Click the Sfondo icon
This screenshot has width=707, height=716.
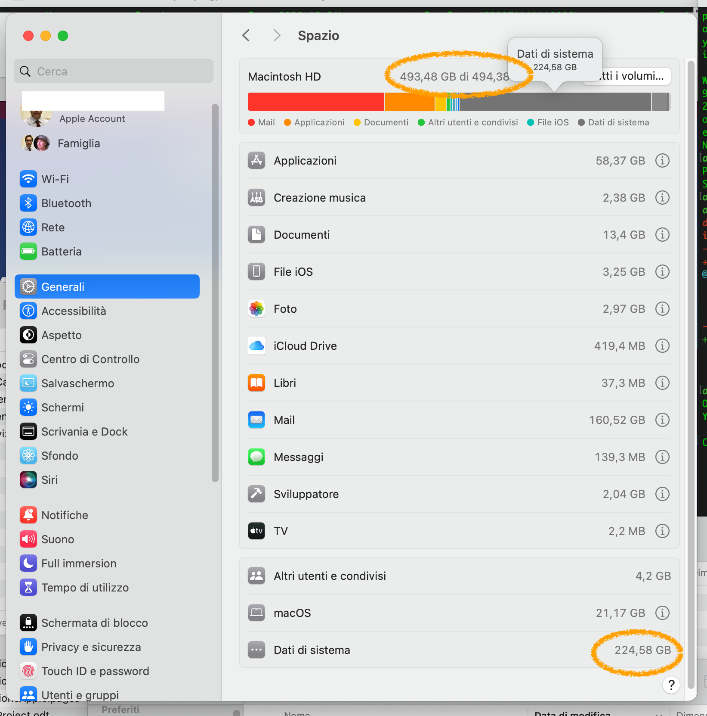tap(28, 455)
